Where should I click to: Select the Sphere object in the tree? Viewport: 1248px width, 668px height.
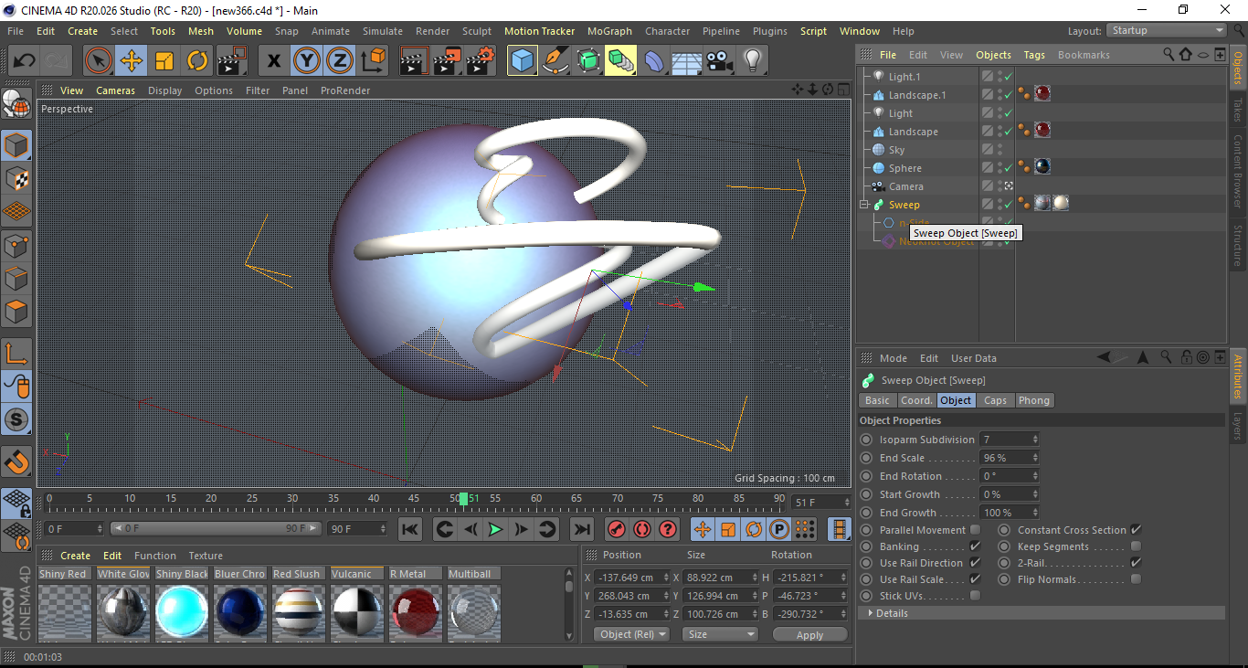[x=905, y=168]
